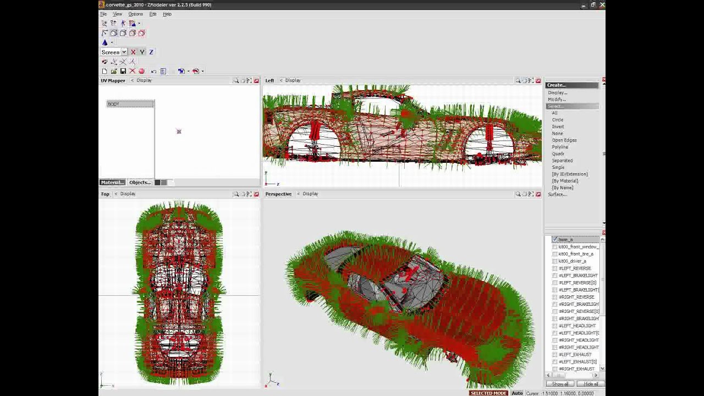Select the vertices level icon in second toolbar row
Screen dimensions: 704x396
click(x=105, y=33)
